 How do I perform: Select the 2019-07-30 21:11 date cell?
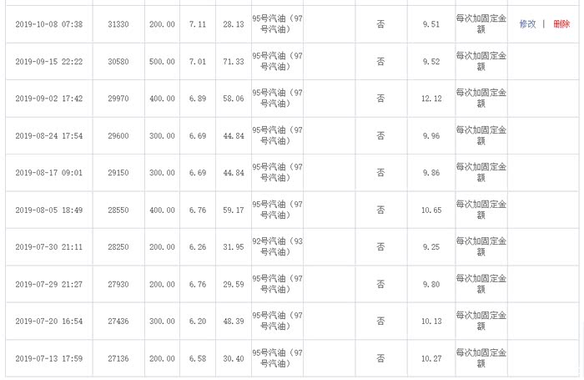pos(48,247)
